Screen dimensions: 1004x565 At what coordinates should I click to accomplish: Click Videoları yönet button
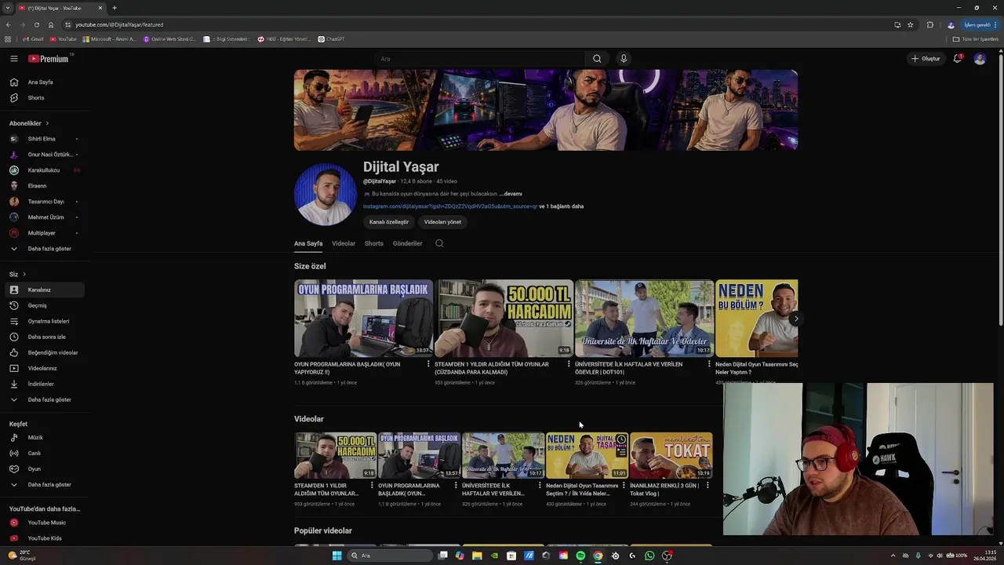click(442, 222)
